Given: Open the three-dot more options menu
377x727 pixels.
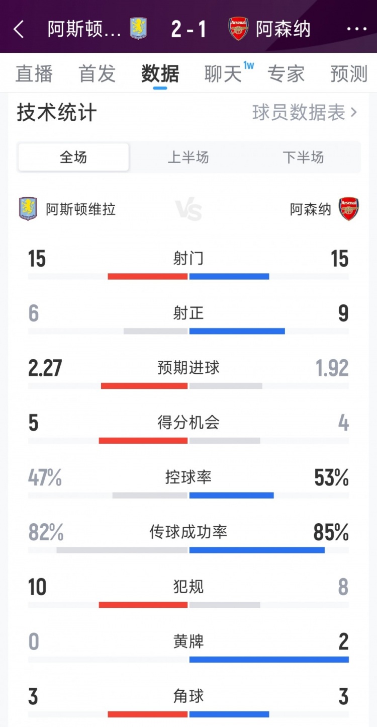Looking at the screenshot, I should point(357,29).
